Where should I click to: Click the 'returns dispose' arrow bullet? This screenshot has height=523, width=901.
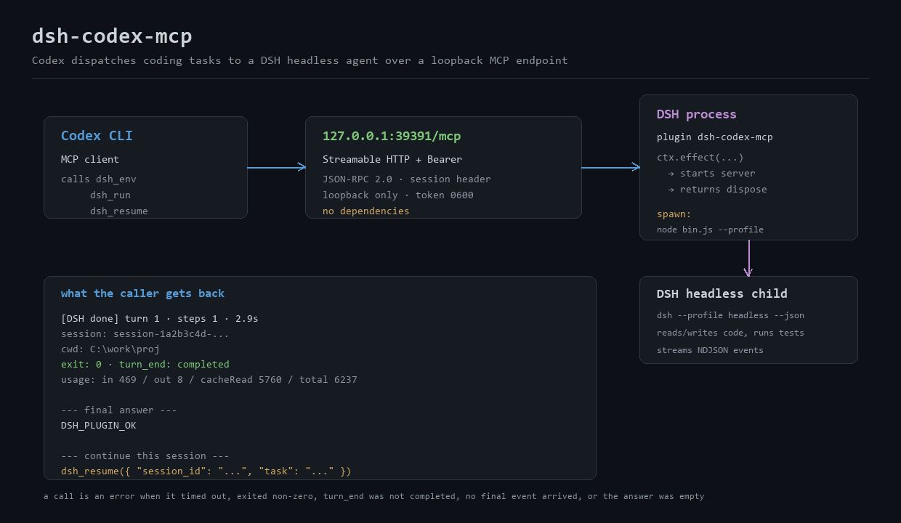[x=671, y=190]
